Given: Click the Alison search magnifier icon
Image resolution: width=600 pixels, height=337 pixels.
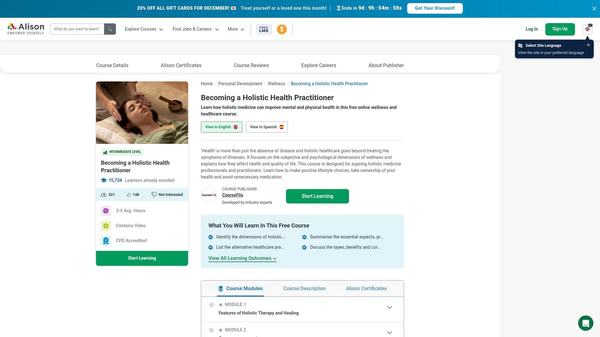Looking at the screenshot, I should (x=109, y=28).
